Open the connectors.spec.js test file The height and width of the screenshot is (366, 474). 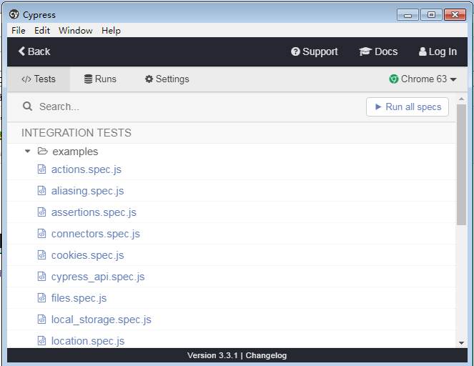[95, 234]
